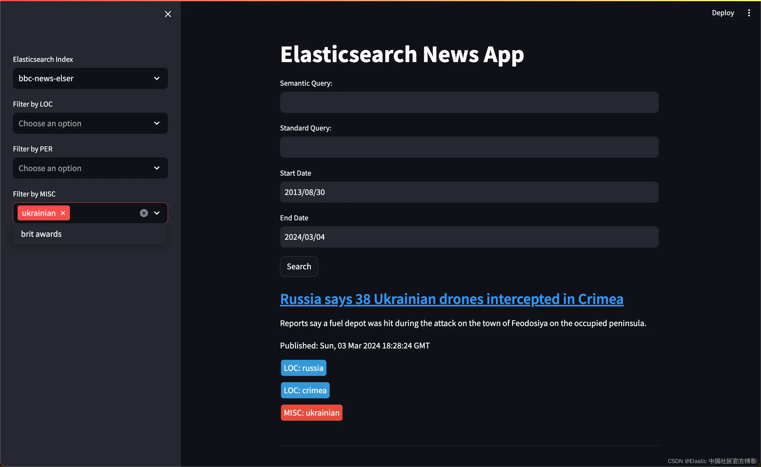Click the Deploy button
Screen dimensions: 761x467
coord(723,13)
